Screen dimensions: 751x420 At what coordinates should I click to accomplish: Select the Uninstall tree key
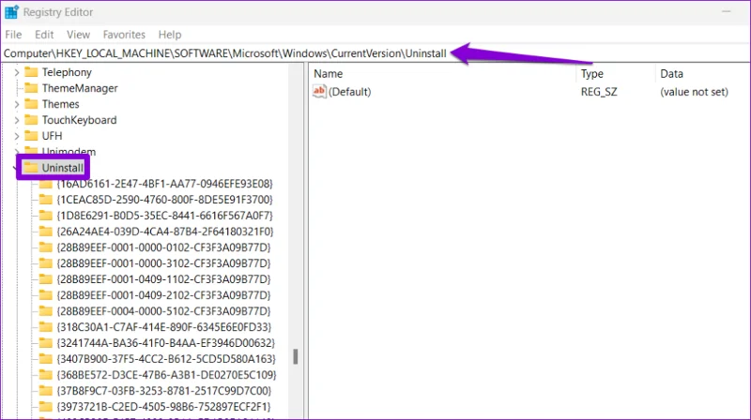click(x=62, y=168)
